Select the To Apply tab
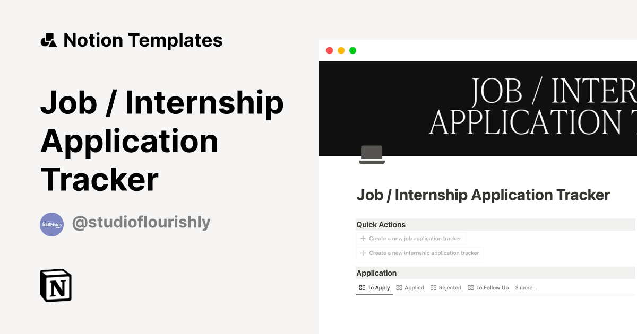 377,287
